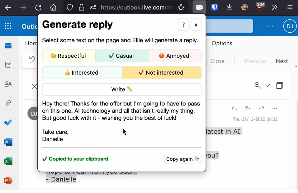Click the Reply arrow icon

click(x=234, y=108)
